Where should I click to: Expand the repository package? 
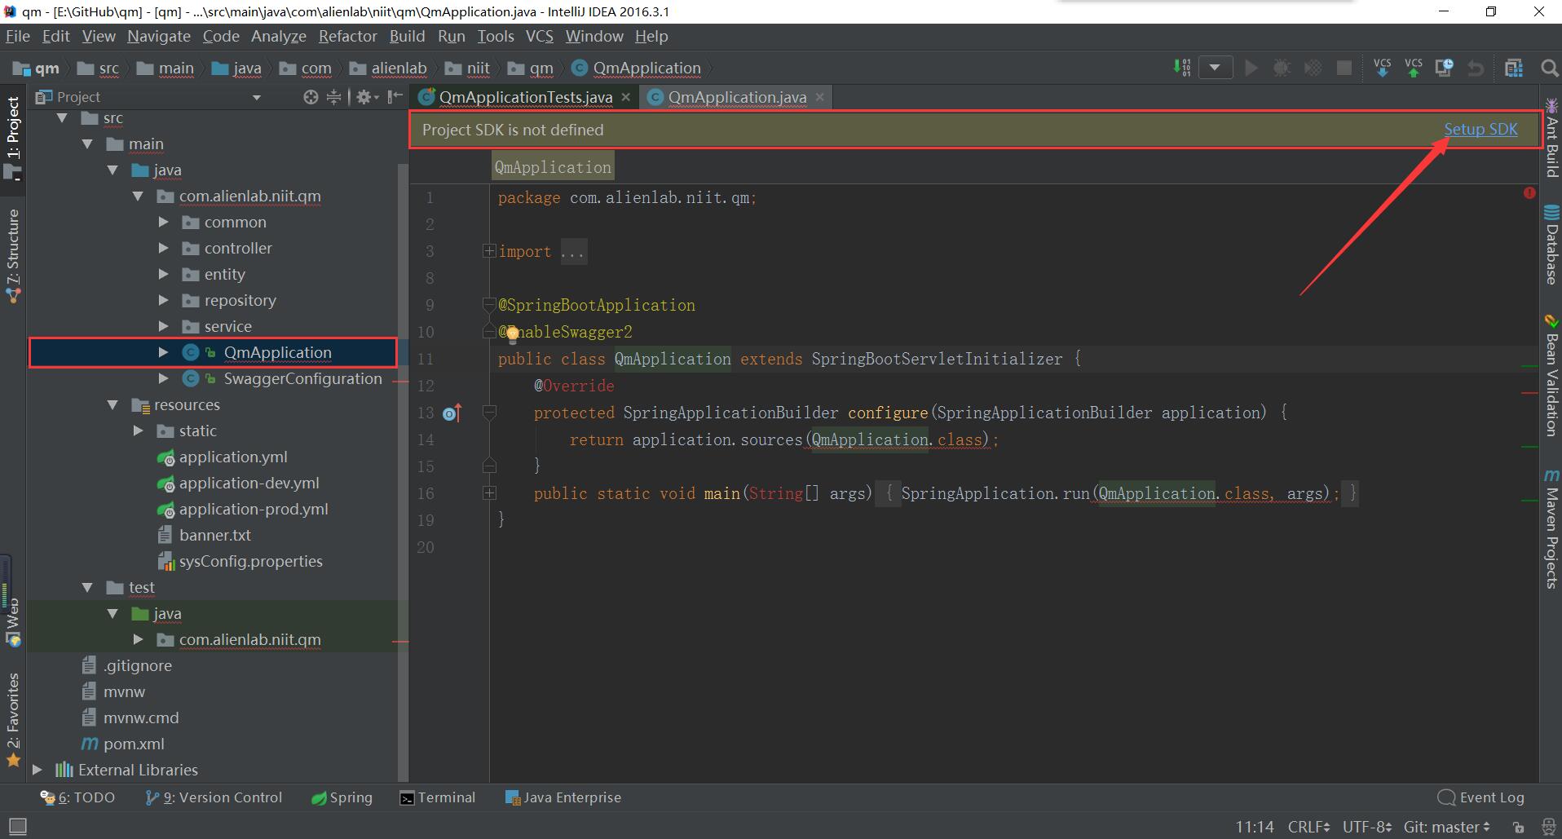pos(163,300)
